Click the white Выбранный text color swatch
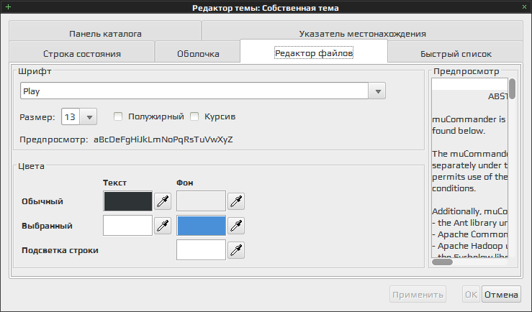Viewport: 532px width, 312px height. pyautogui.click(x=128, y=226)
